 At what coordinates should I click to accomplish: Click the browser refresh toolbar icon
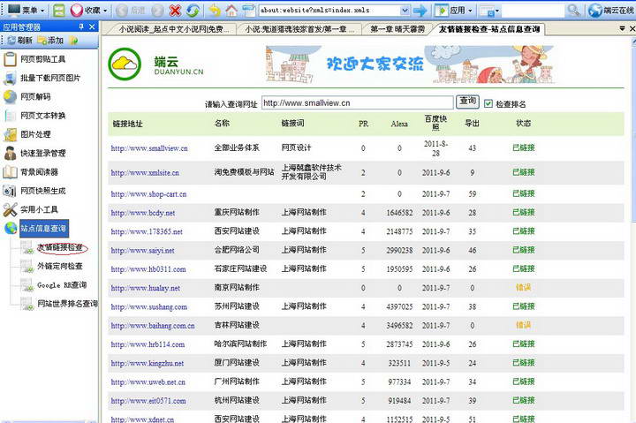tap(193, 11)
